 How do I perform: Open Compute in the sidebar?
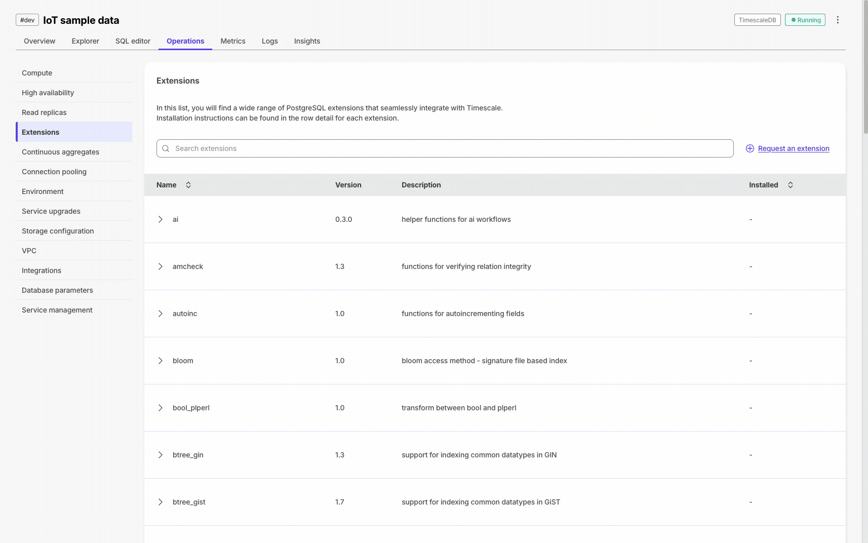point(74,73)
